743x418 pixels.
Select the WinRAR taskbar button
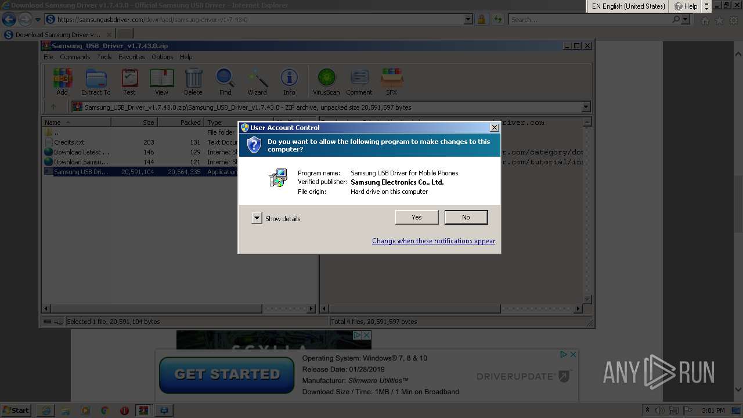tap(143, 410)
